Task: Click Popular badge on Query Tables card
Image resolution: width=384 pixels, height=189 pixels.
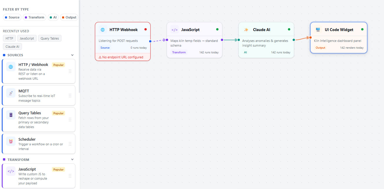Action: pyautogui.click(x=59, y=113)
